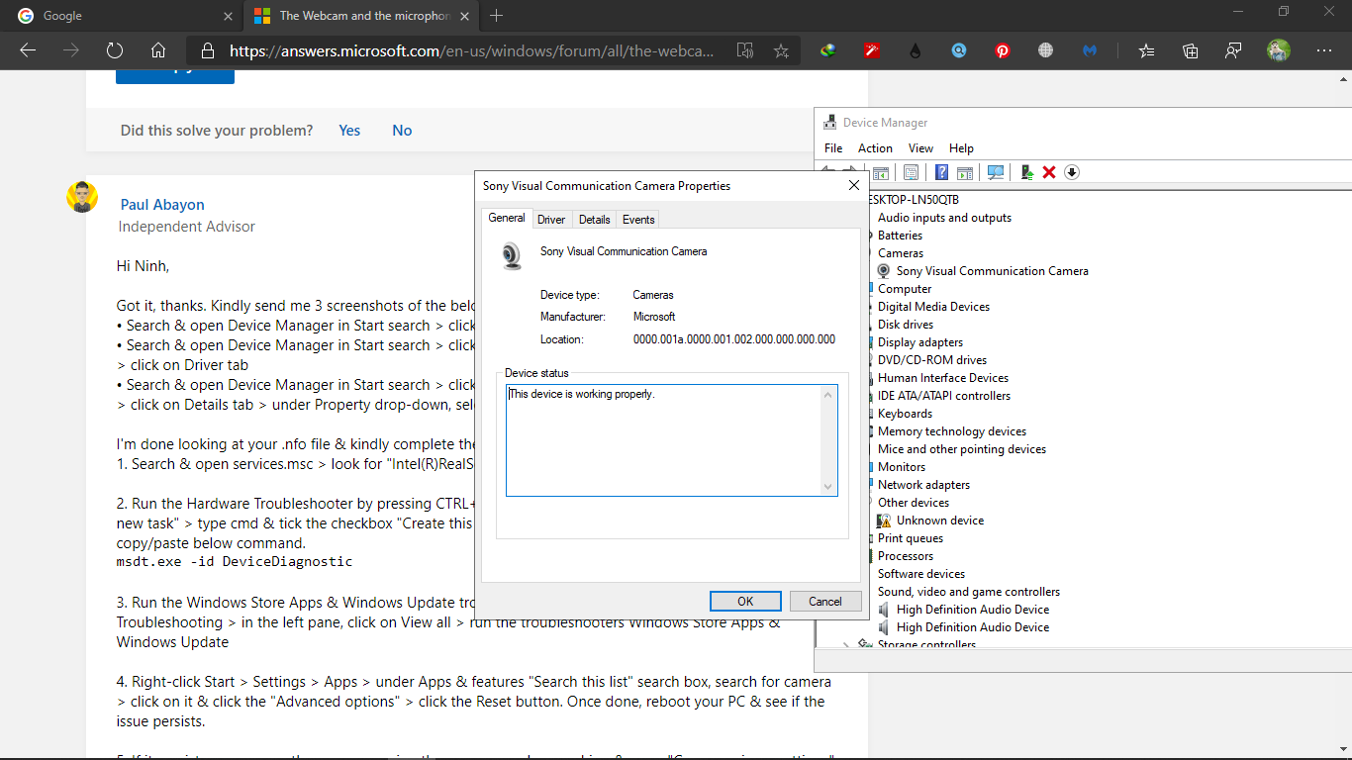
Task: Close the Google tab
Action: [x=229, y=16]
